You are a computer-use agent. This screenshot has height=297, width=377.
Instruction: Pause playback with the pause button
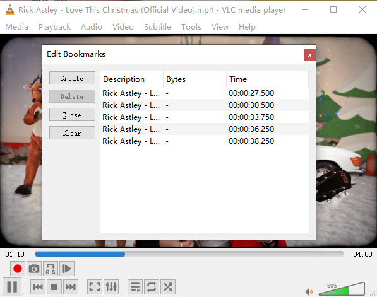coord(12,287)
